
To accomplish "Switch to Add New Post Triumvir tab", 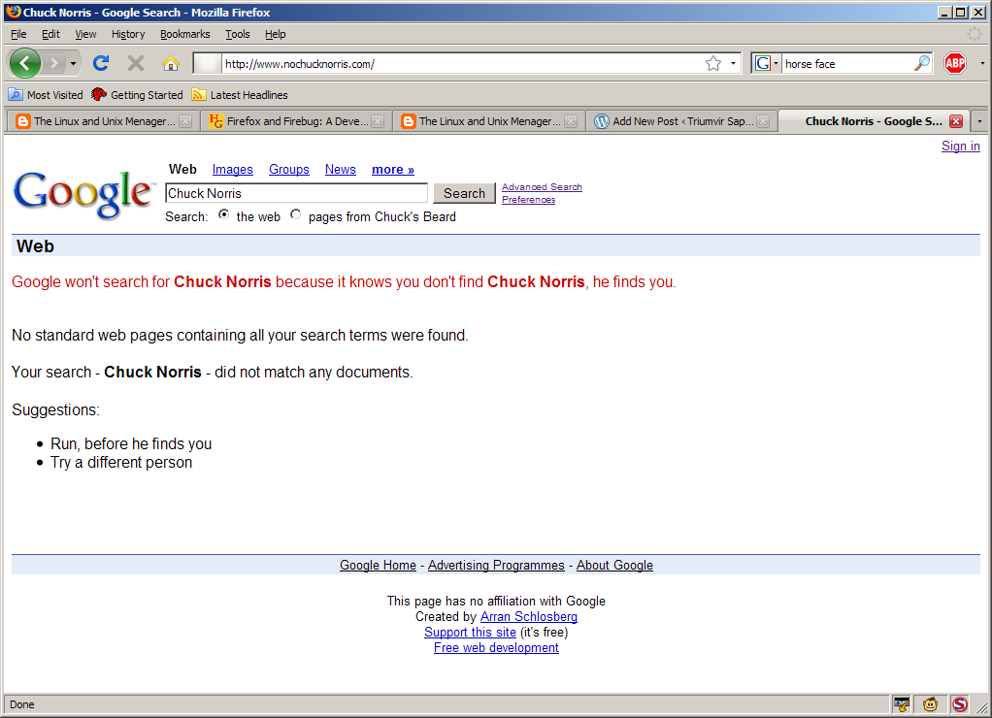I will pos(681,121).
